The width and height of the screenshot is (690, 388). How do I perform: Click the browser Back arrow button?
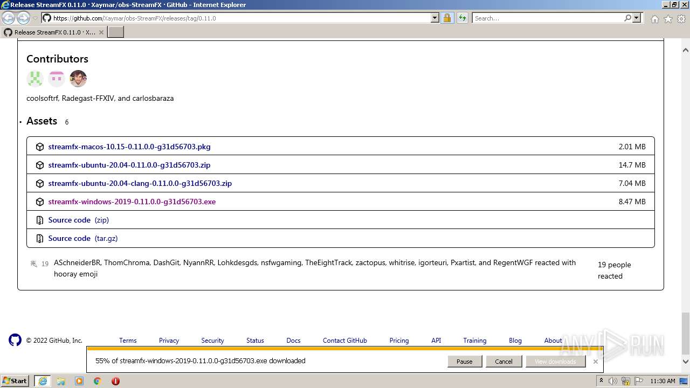9,18
